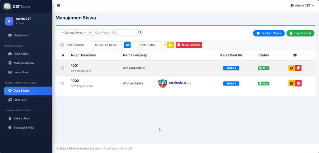Go to Kelola Ujian in the sidebar
Viewport: 319px width, 153px height.
[21, 118]
